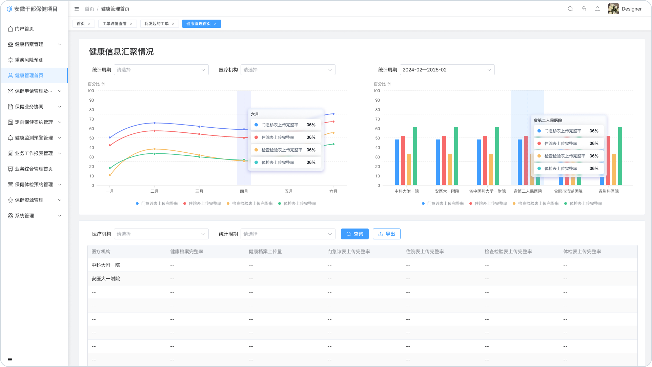Click 首页 breadcrumb link

tap(89, 9)
